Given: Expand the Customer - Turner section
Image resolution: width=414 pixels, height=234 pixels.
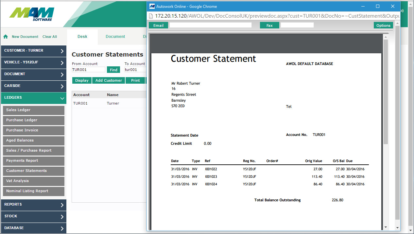Looking at the screenshot, I should coord(33,51).
